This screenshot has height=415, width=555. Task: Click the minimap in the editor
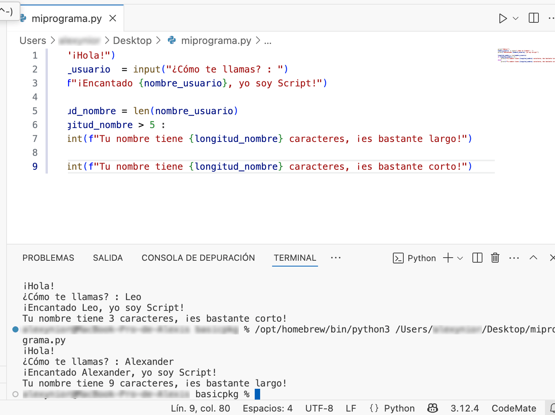tap(525, 56)
